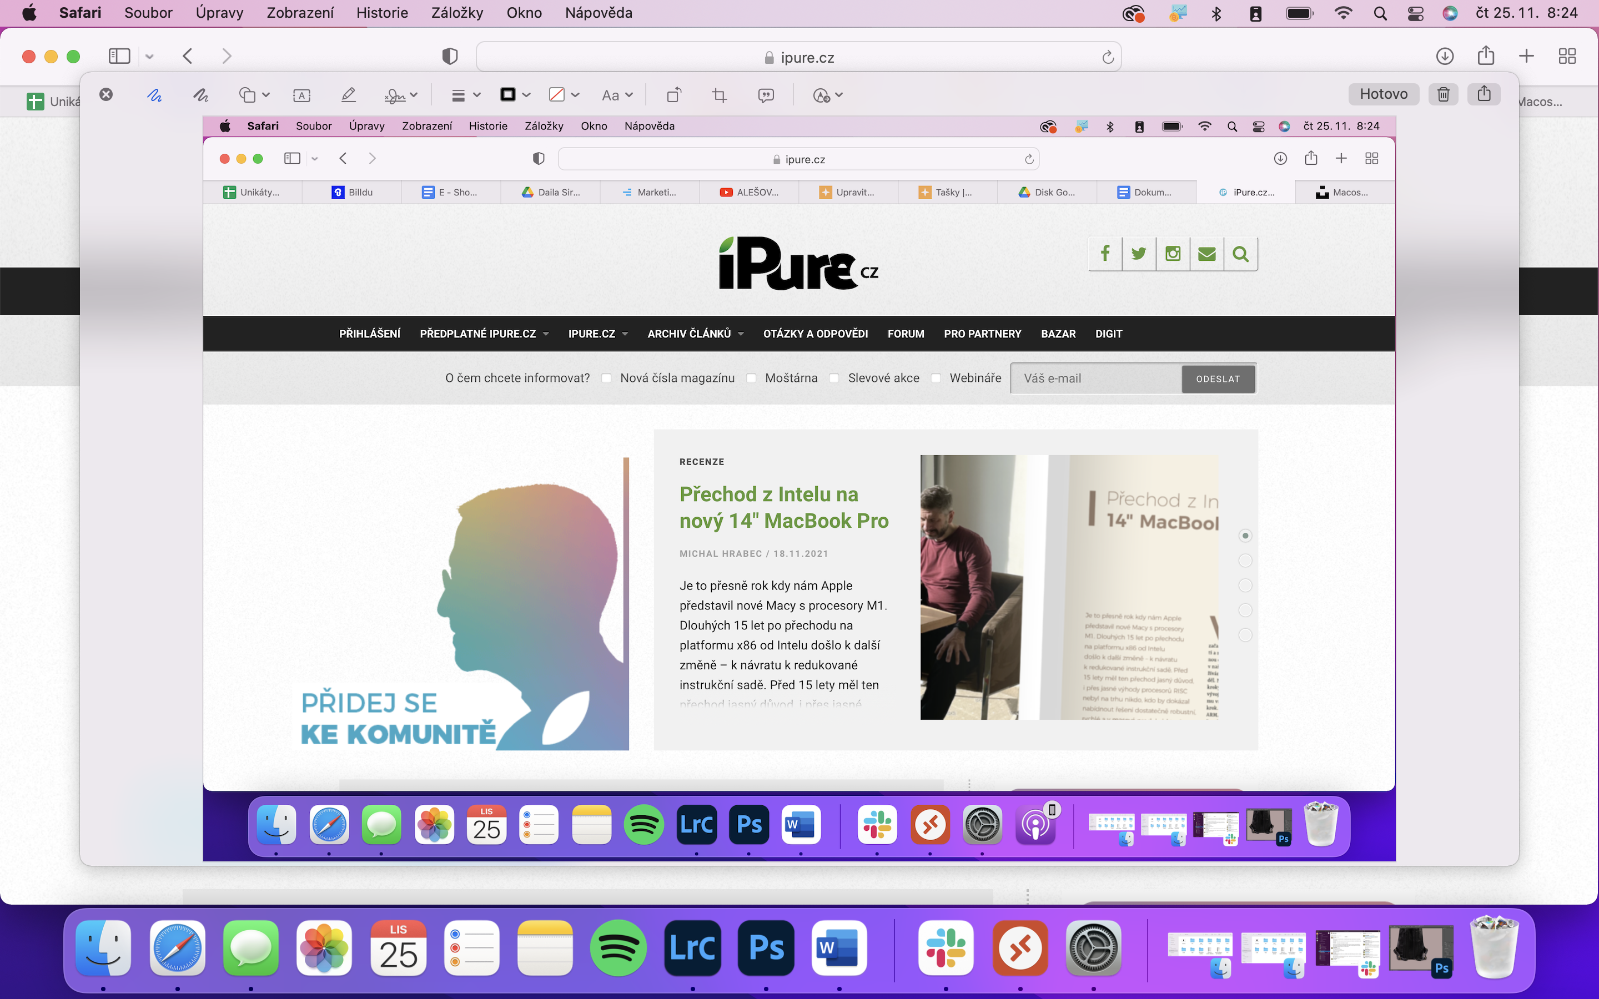Expand the chevron beside the outer Safari sidebar button
This screenshot has height=999, width=1599.
pyautogui.click(x=149, y=57)
